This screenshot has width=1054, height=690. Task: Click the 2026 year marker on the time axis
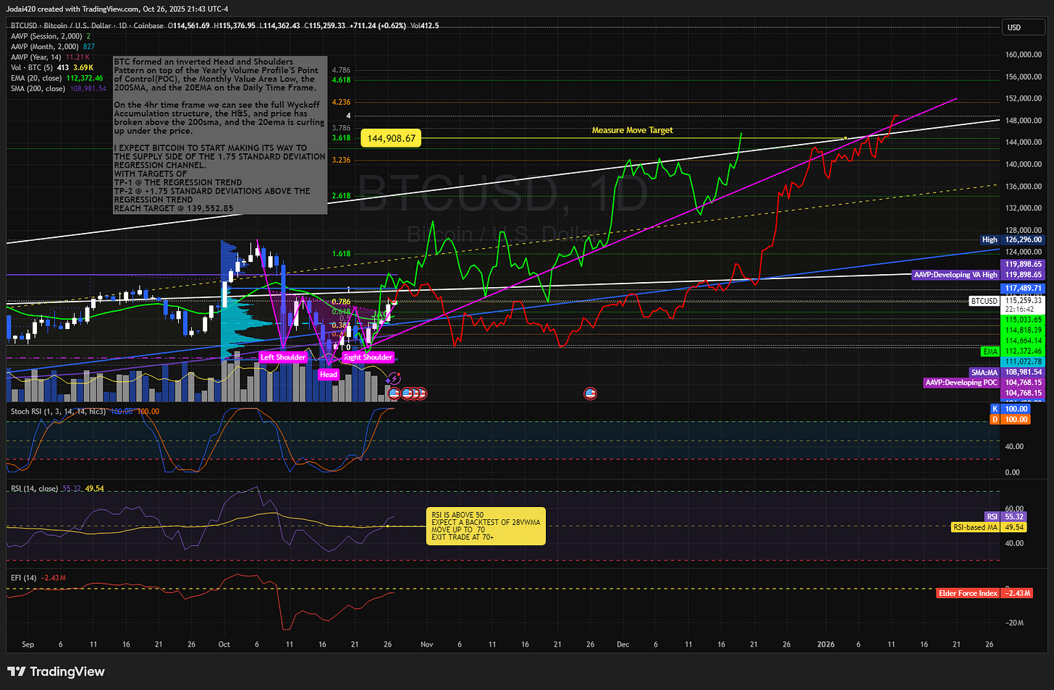click(x=825, y=644)
